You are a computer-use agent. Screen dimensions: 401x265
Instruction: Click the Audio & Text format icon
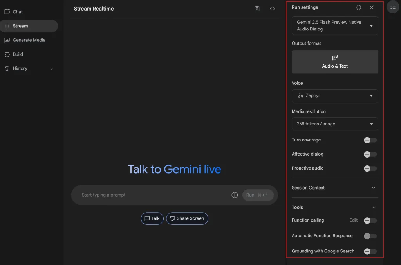point(335,58)
